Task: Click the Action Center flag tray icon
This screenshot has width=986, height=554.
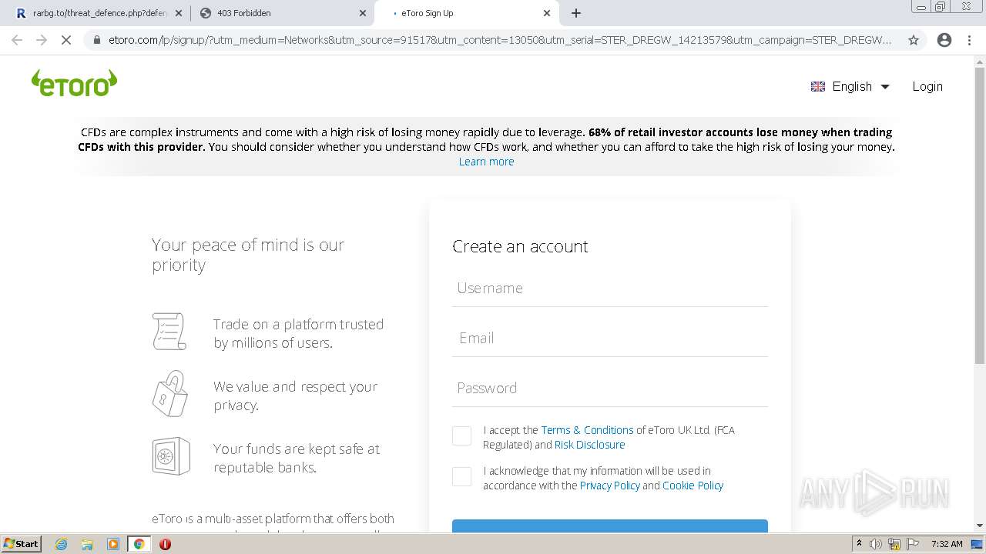Action: [x=913, y=544]
